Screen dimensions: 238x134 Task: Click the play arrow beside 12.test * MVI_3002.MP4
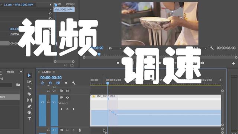(x=51, y=5)
